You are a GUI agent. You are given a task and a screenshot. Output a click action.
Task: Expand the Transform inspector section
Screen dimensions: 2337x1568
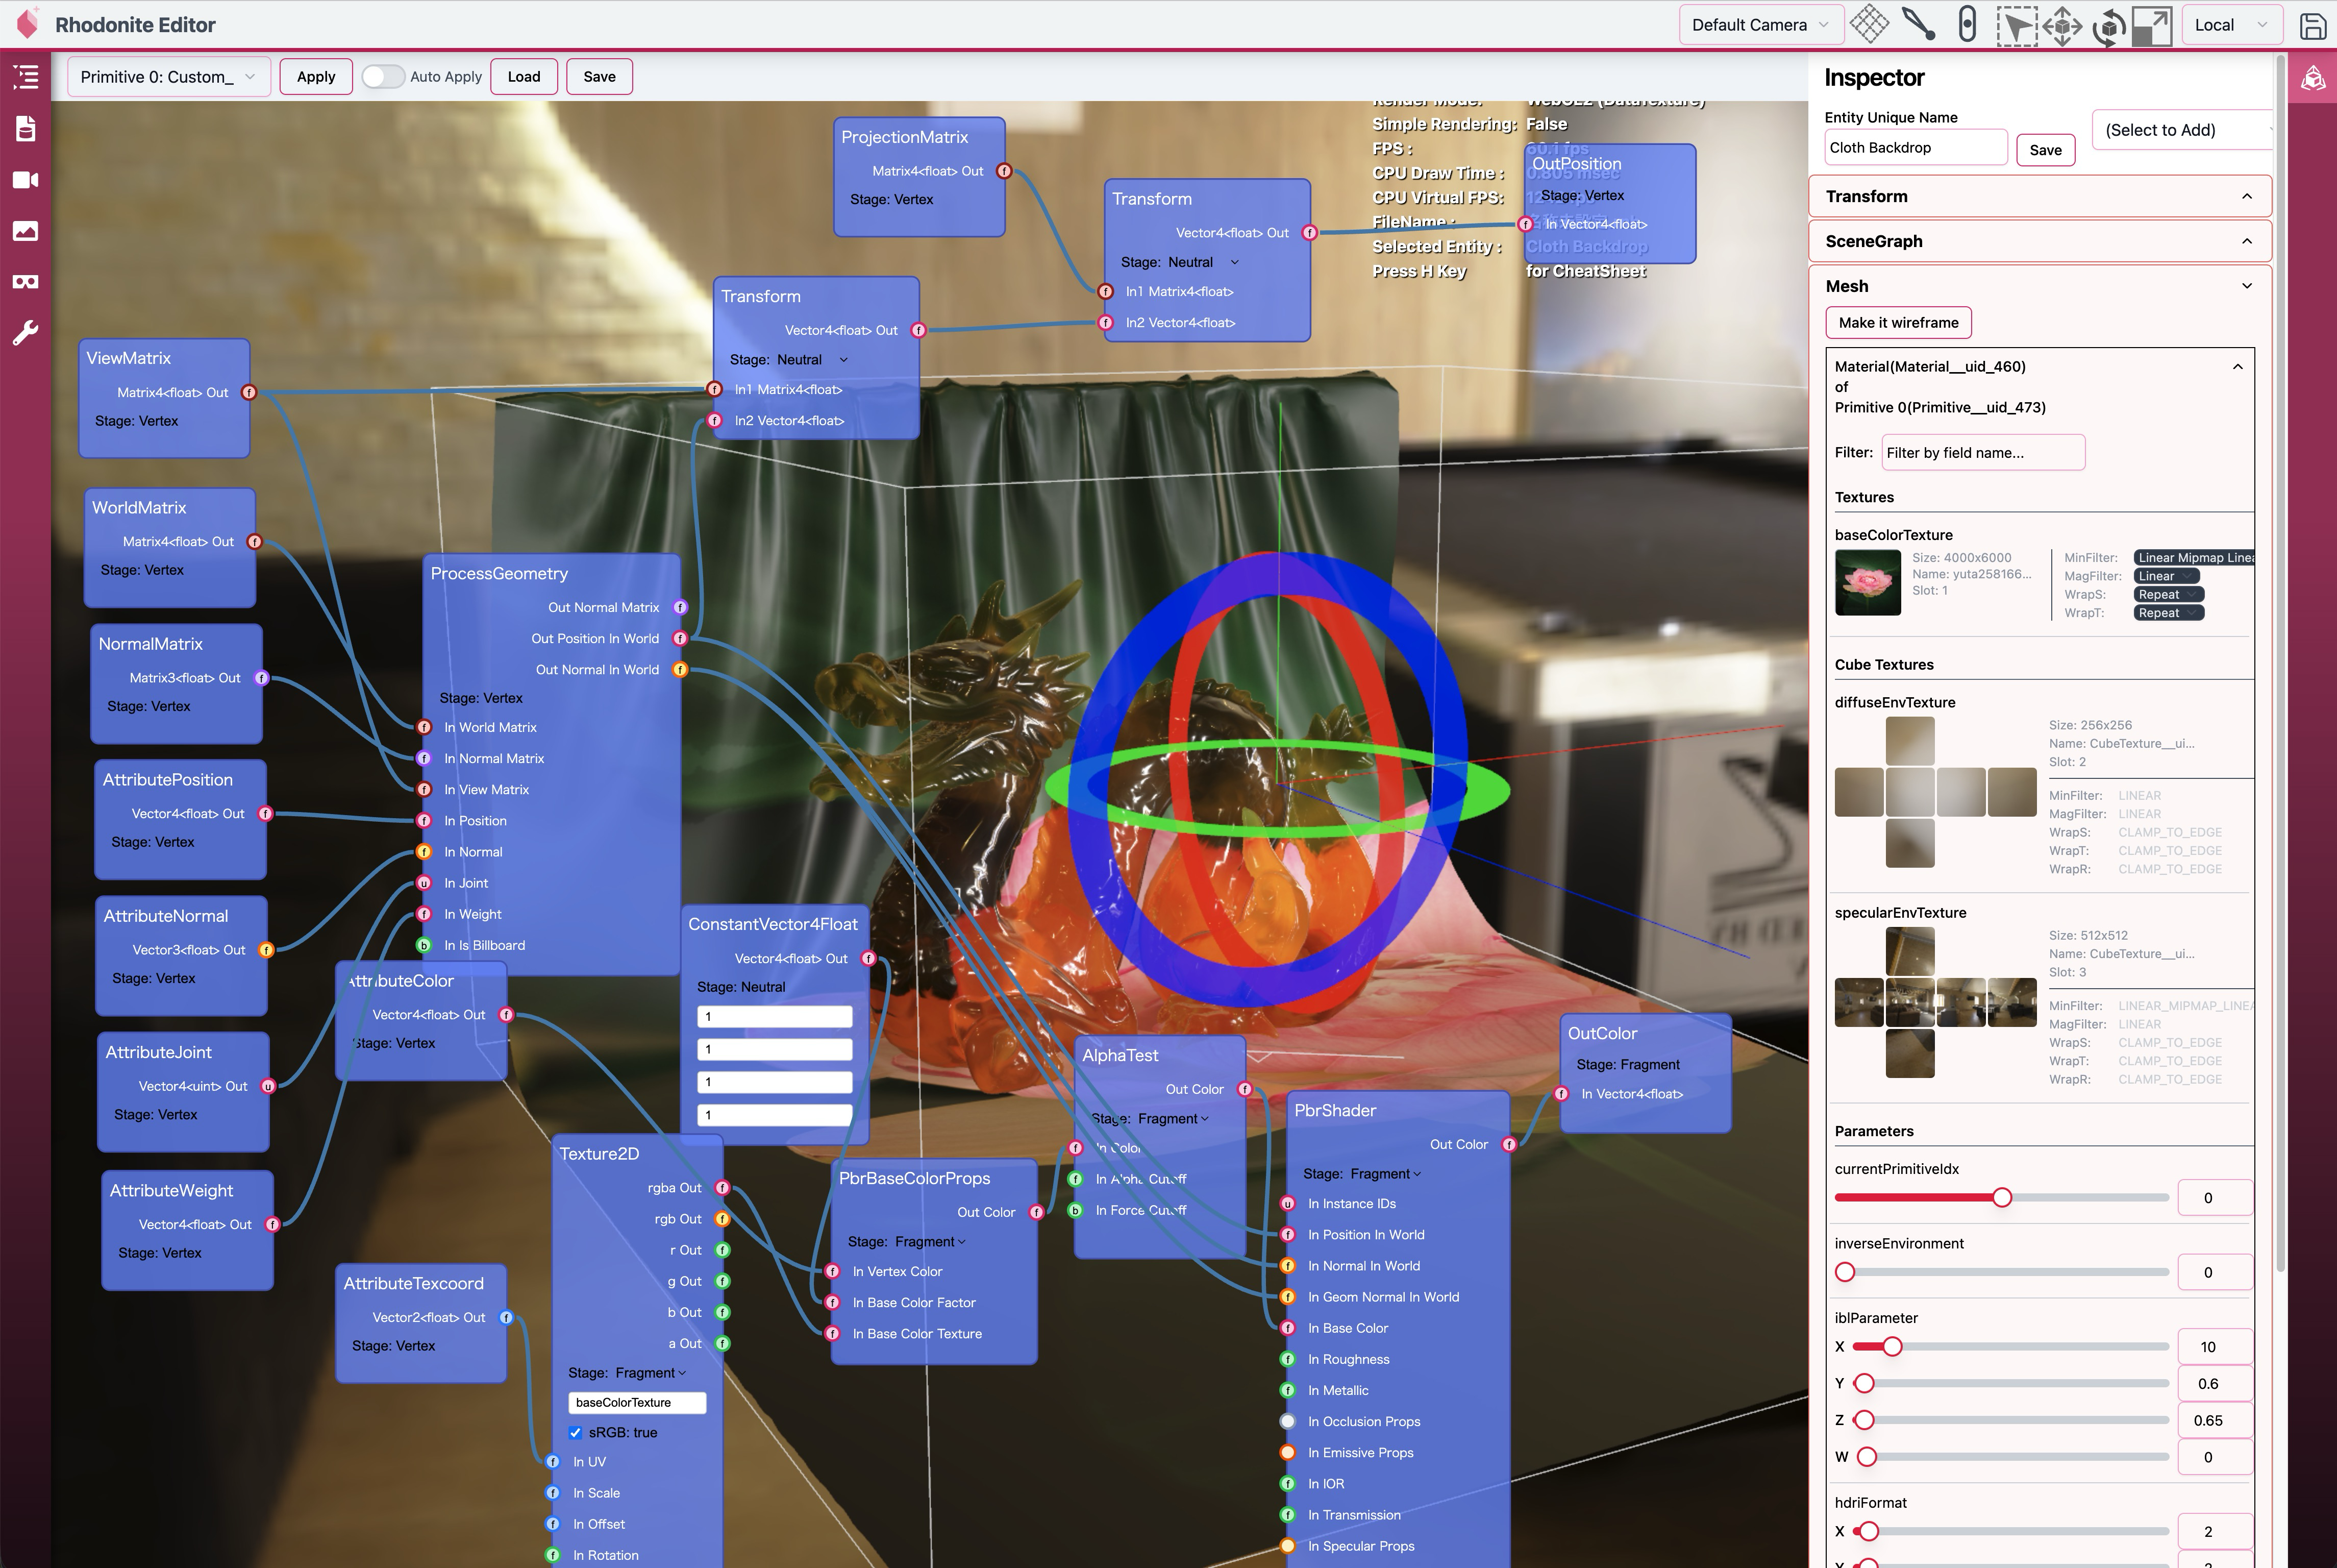pos(2246,197)
